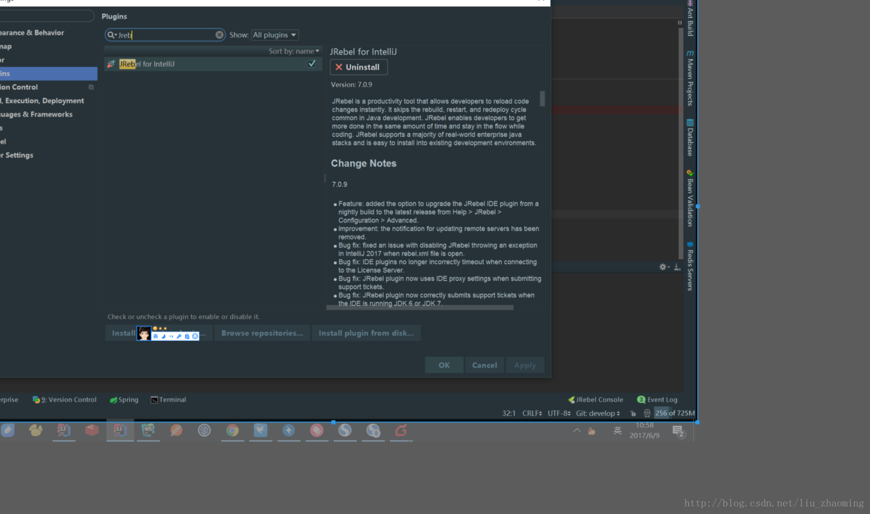Open the Show All plugins dropdown
This screenshot has height=514, width=870.
tap(275, 35)
